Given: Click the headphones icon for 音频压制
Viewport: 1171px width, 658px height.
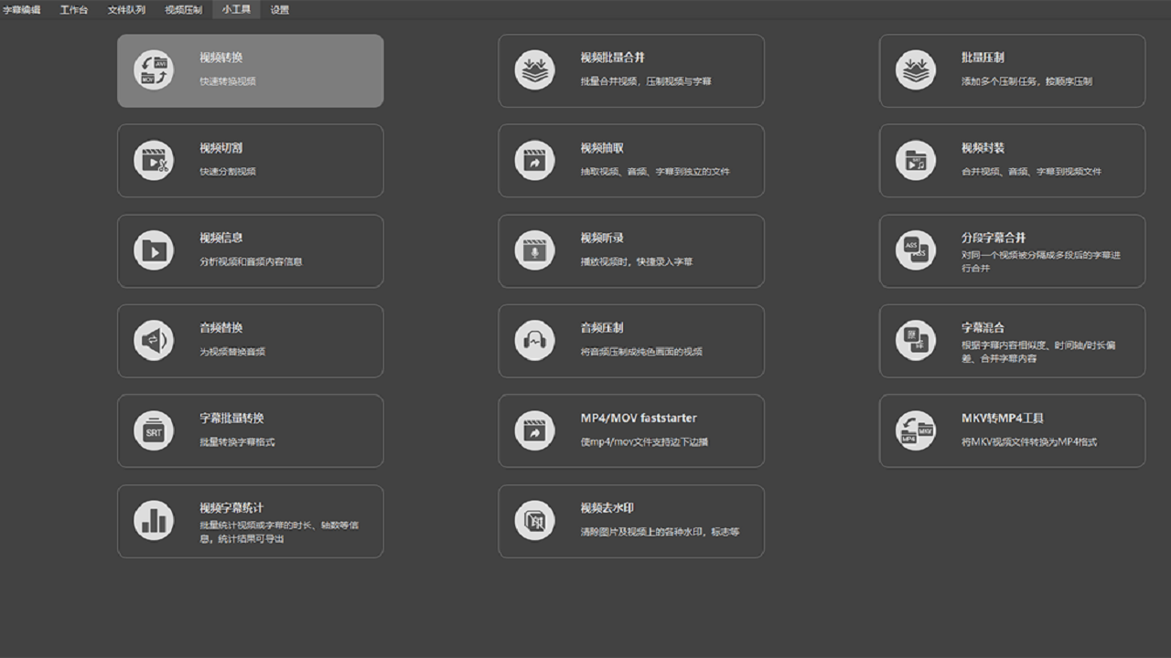Looking at the screenshot, I should pos(534,341).
